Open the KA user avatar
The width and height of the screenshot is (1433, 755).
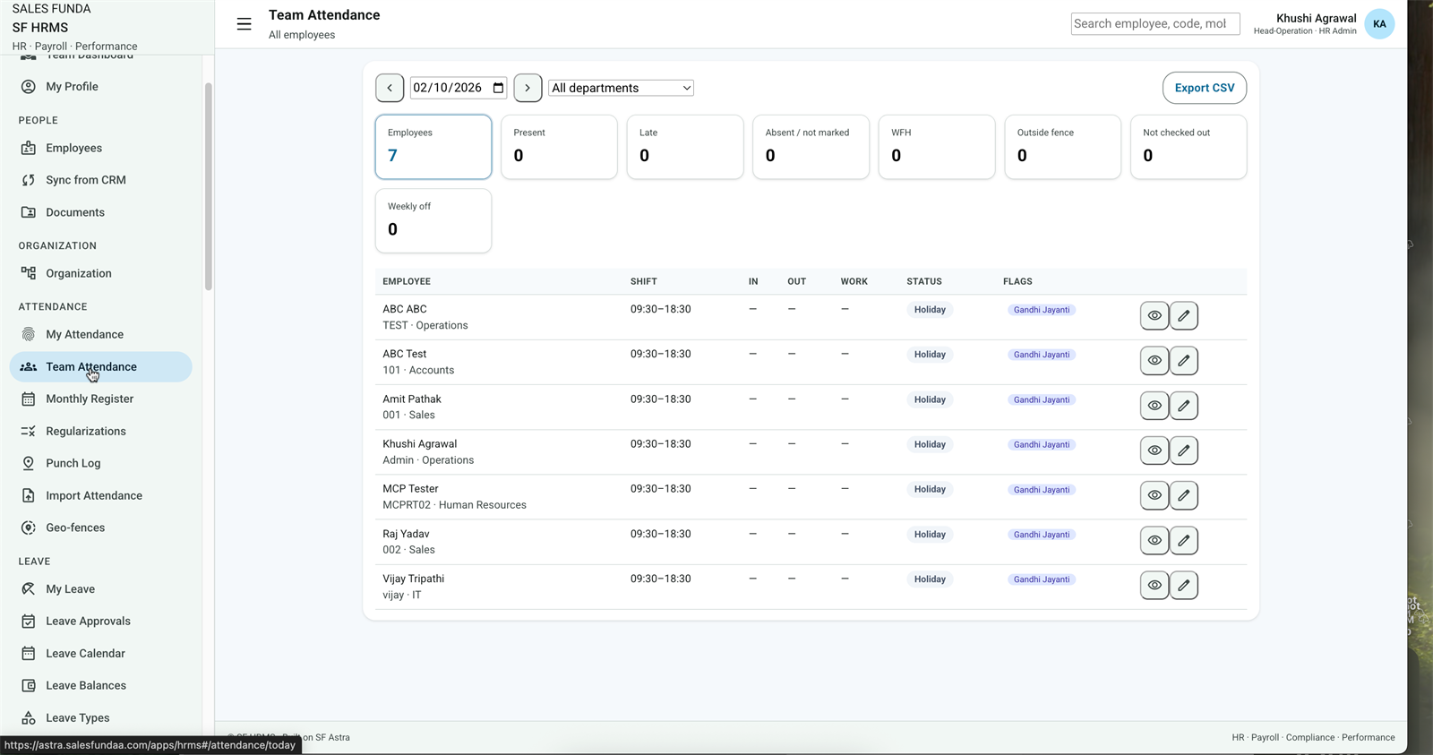[1379, 24]
